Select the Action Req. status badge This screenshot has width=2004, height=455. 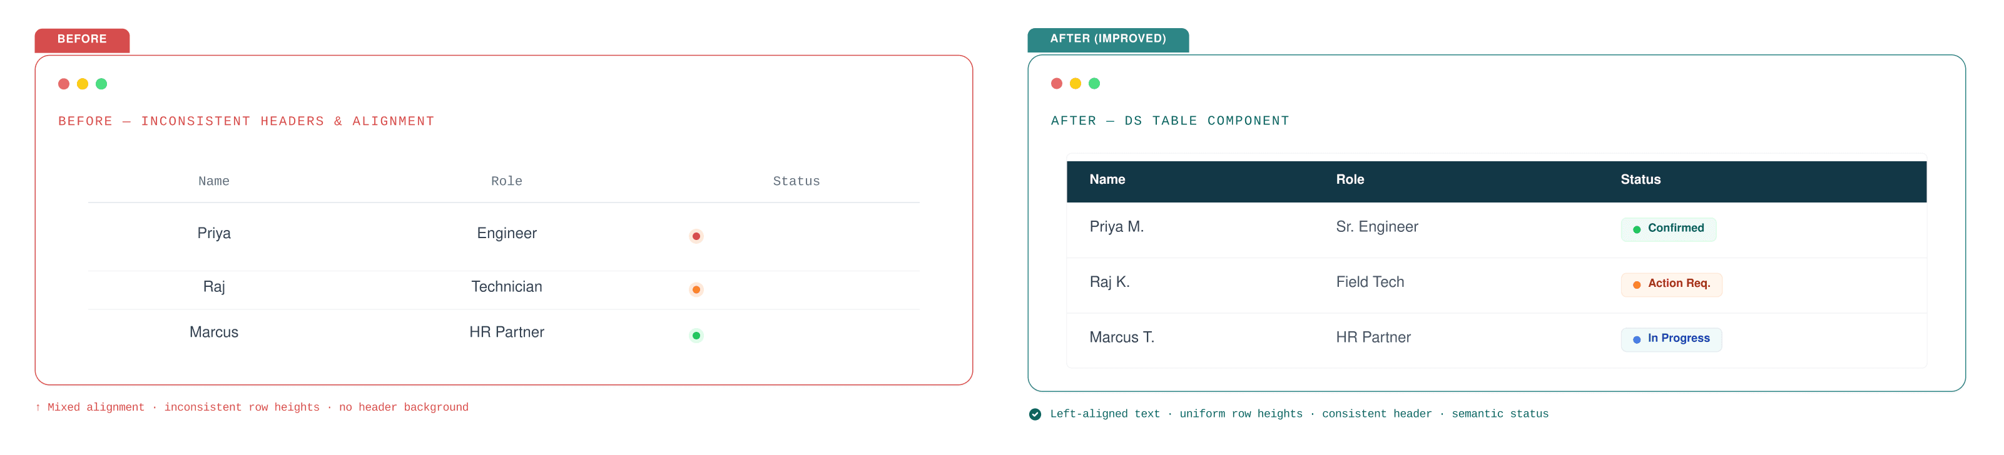[1671, 284]
